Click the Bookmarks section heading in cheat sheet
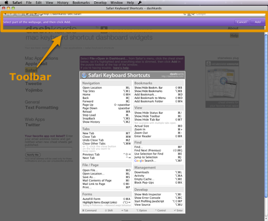Image resolution: width=268 pixels, height=221 pixels. coord(143,83)
